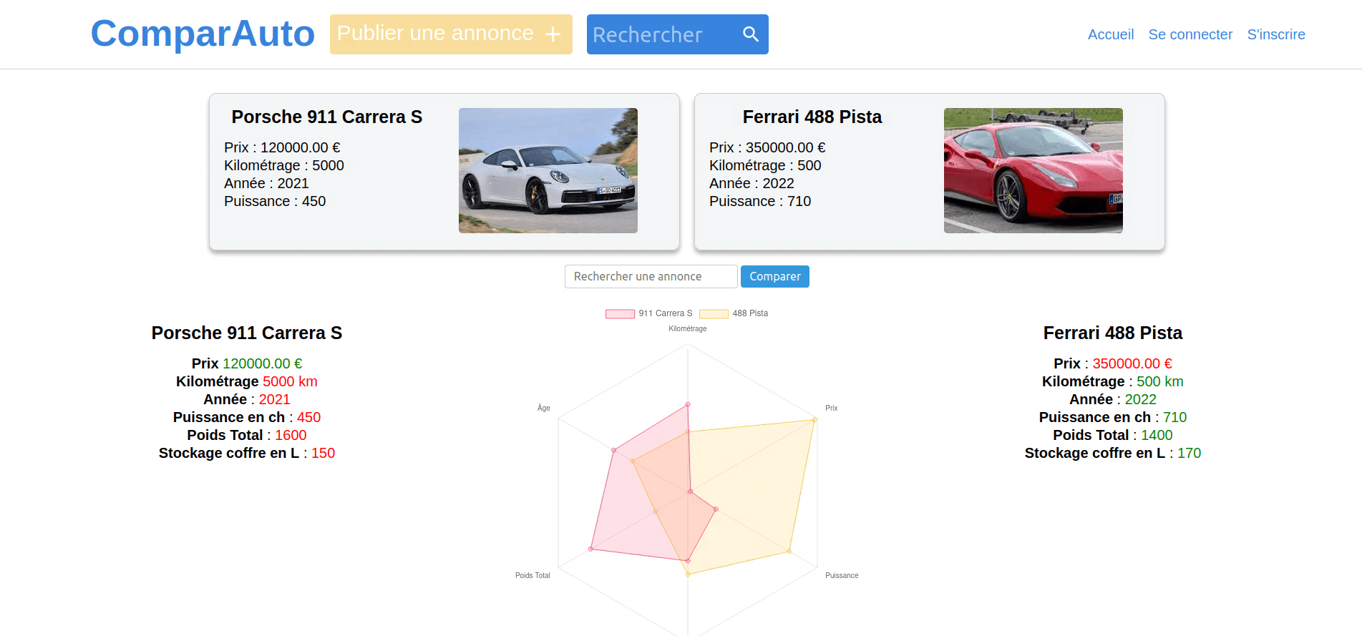Click Ferrari card Puissance : 710 line

pyautogui.click(x=760, y=201)
